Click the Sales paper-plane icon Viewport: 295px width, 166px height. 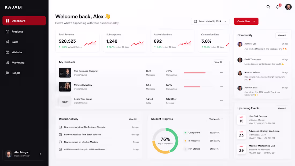point(7,42)
